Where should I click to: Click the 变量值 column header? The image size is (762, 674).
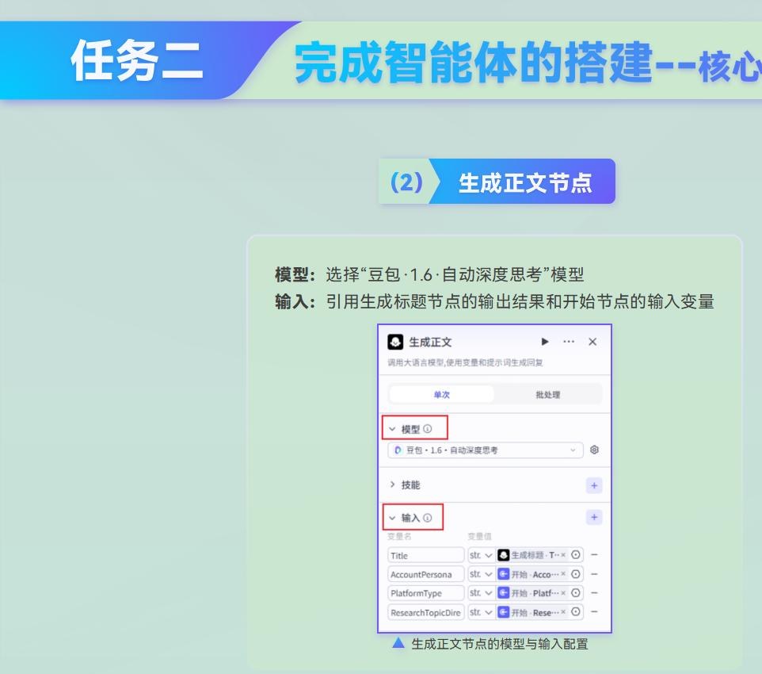pos(480,536)
